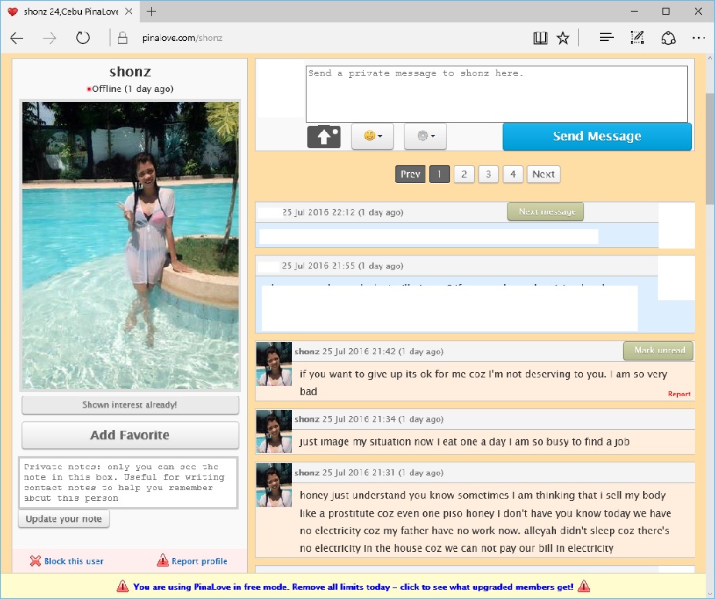Image resolution: width=715 pixels, height=599 pixels.
Task: Open the Hub menu icon
Action: tap(606, 38)
